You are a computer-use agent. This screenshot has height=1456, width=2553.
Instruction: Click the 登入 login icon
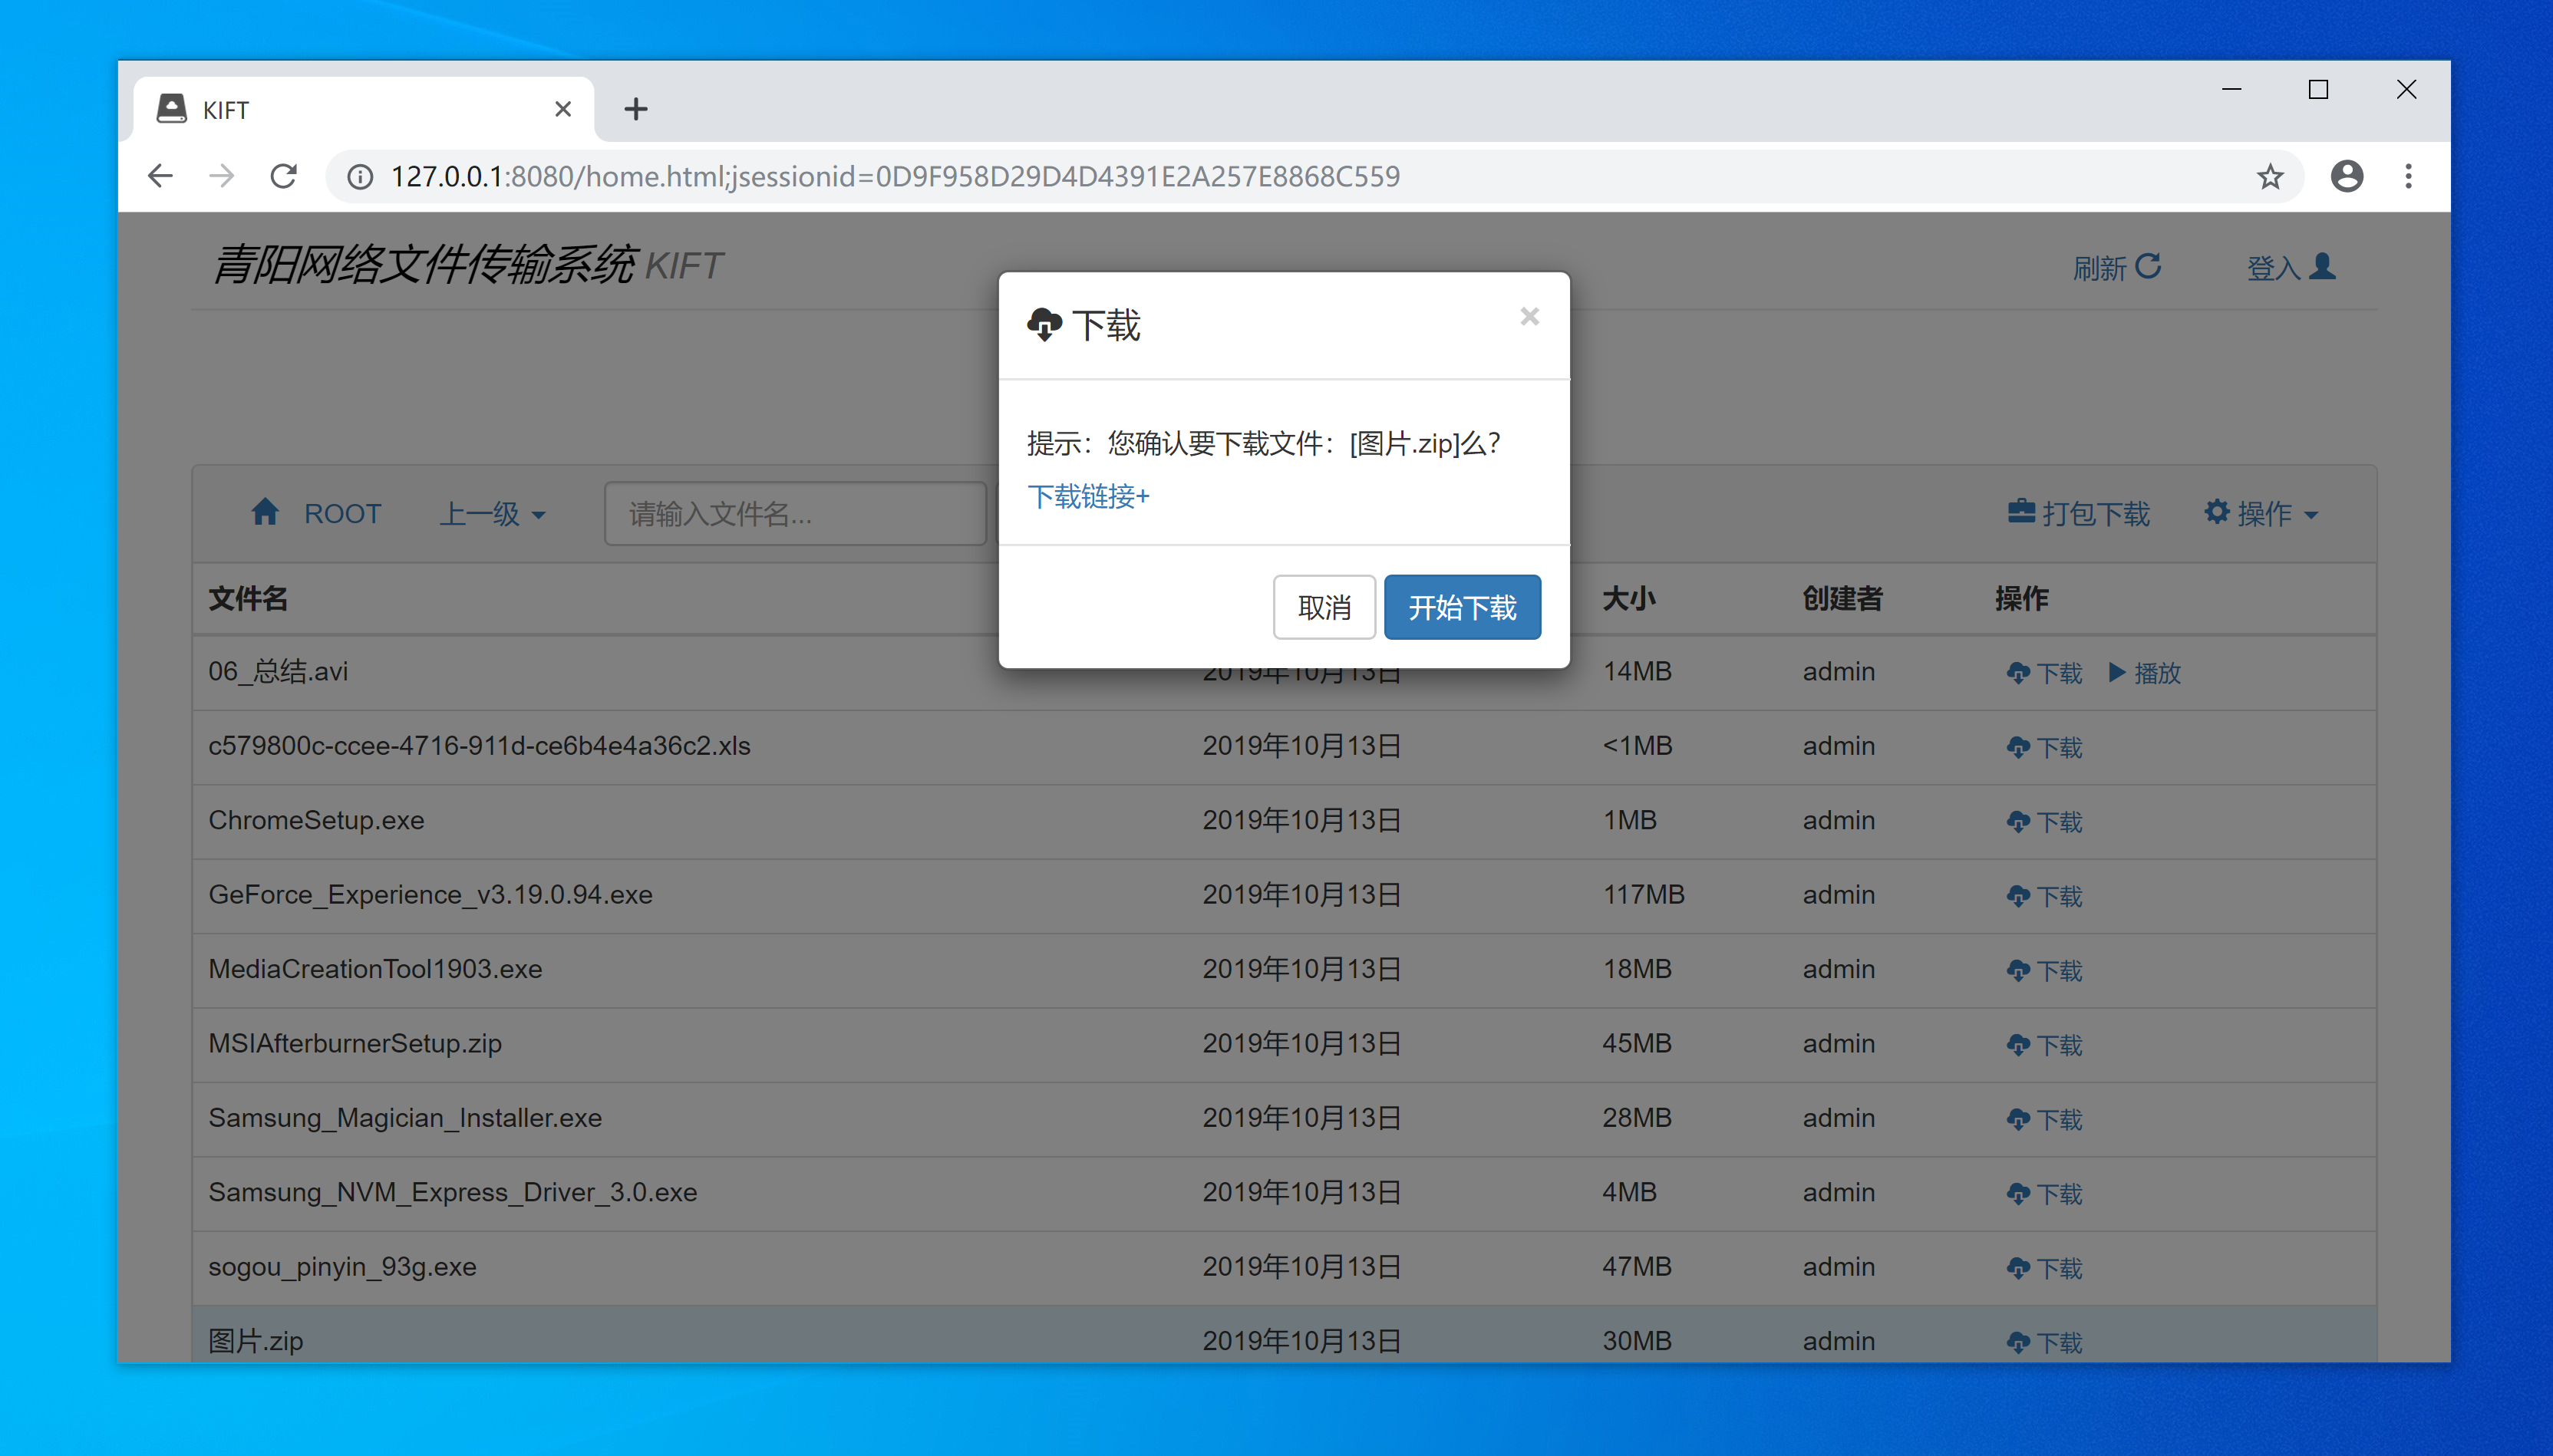(2322, 265)
